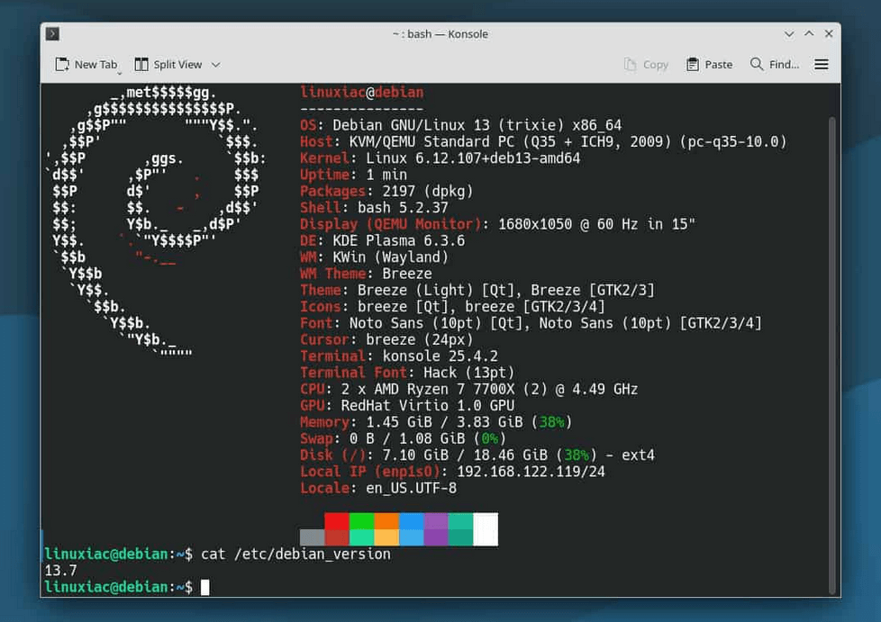Screen dimensions: 881x622
Task: Maximize the Konsole window
Action: coord(809,33)
